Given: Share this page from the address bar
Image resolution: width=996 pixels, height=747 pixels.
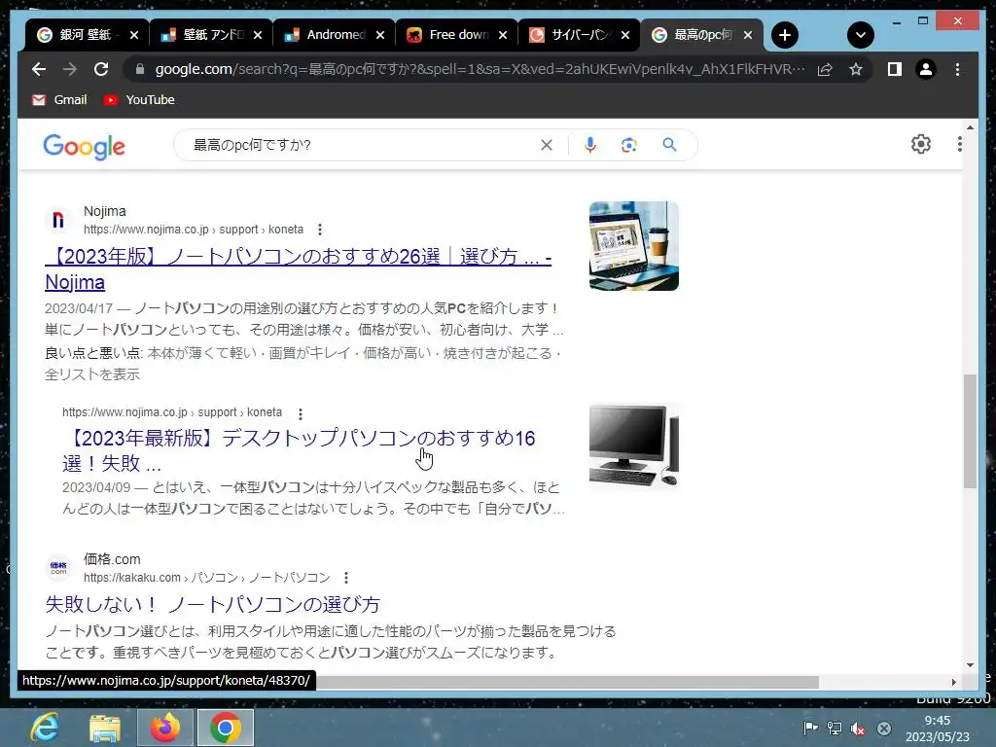Looking at the screenshot, I should (825, 69).
